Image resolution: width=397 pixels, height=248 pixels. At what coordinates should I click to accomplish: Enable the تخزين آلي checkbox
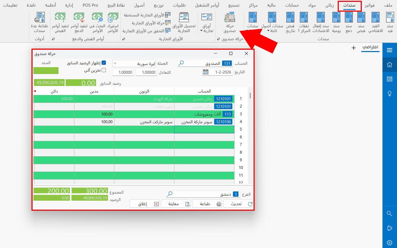click(x=104, y=70)
